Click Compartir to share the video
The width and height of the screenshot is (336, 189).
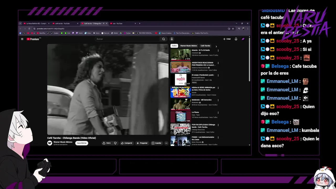(x=127, y=143)
